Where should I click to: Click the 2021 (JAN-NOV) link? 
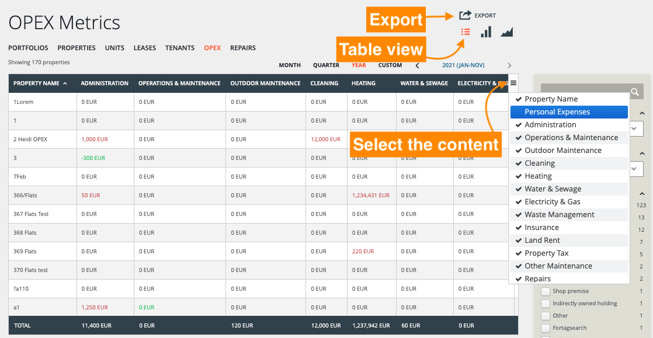point(463,65)
